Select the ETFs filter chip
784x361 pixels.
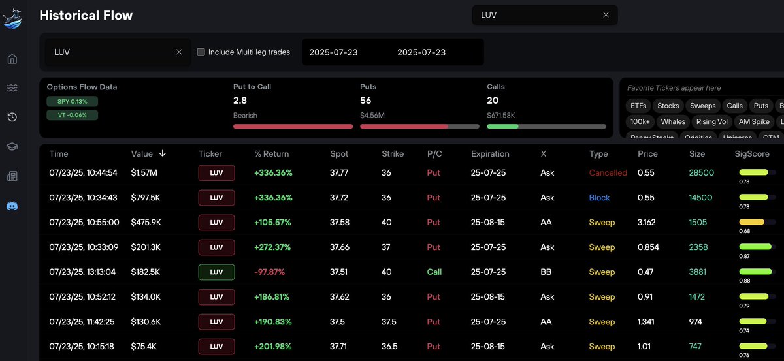pos(638,106)
